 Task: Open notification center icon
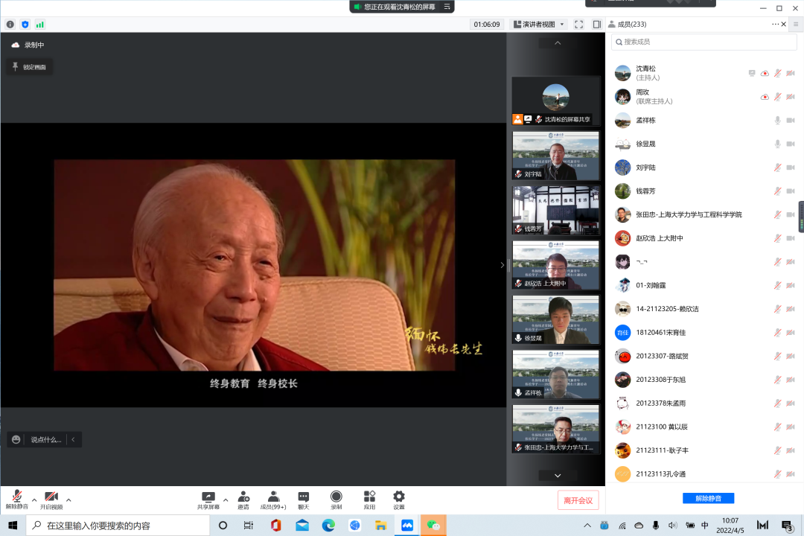tap(788, 526)
